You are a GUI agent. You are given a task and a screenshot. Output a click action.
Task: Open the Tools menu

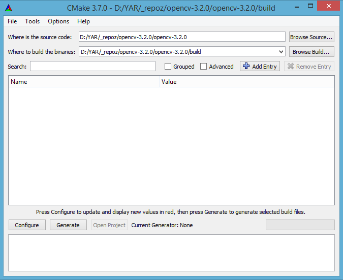pyautogui.click(x=33, y=21)
